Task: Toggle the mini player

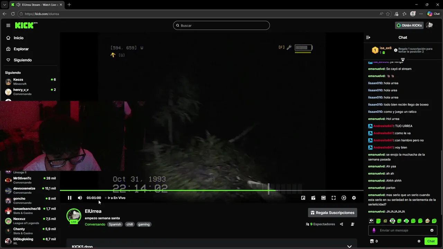Action: pyautogui.click(x=303, y=198)
